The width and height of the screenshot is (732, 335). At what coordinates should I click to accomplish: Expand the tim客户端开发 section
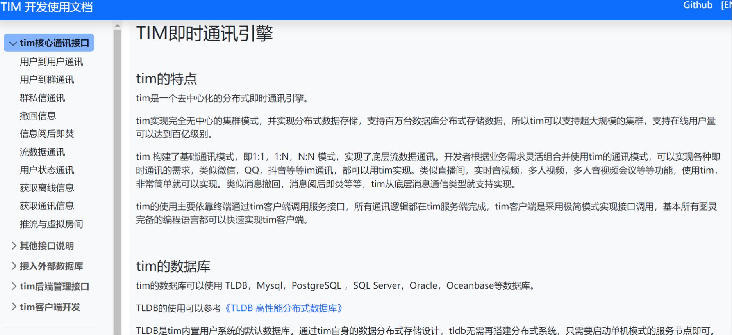coord(50,307)
